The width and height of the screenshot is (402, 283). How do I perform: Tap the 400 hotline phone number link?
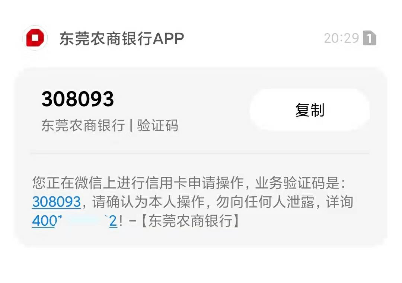74,221
